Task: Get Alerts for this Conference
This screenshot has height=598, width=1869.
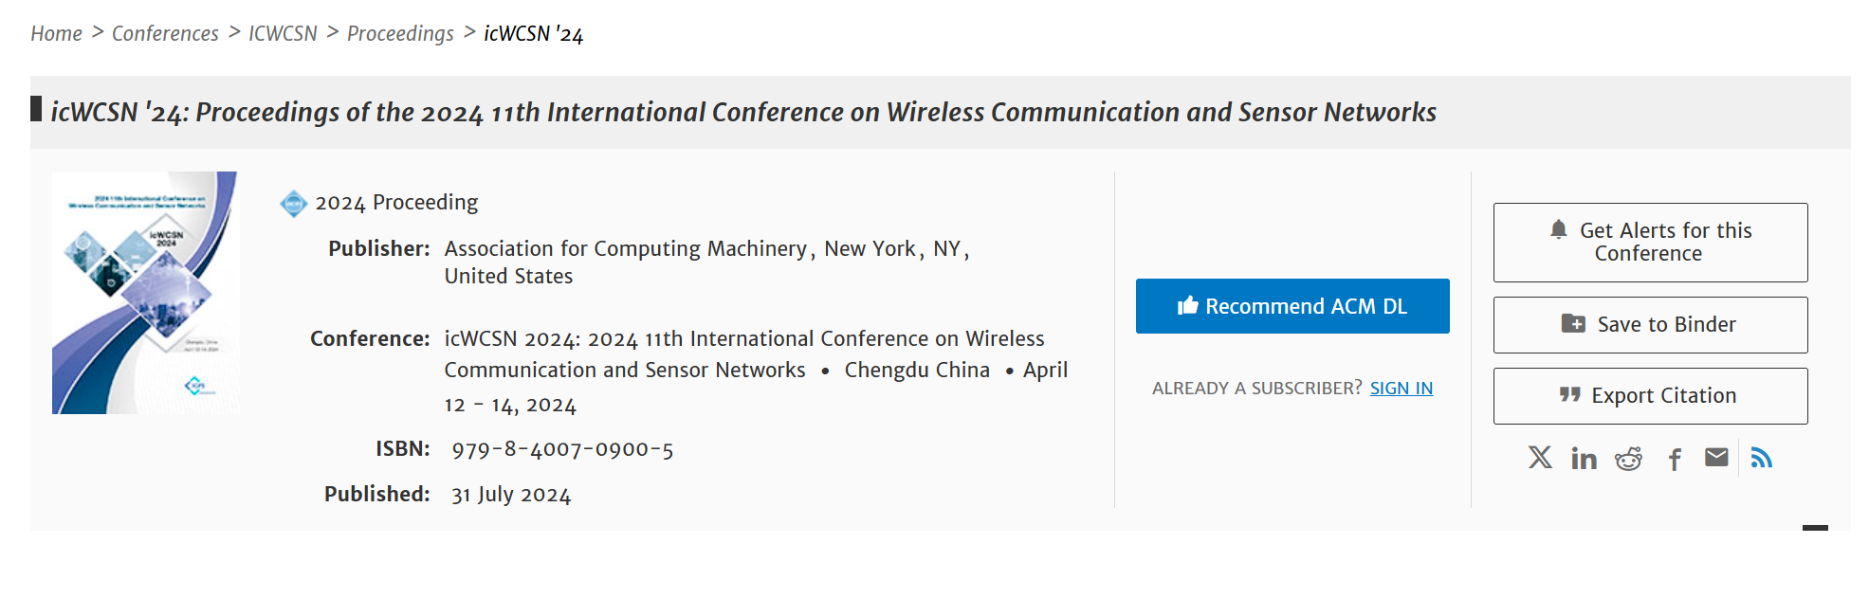Action: click(x=1650, y=243)
